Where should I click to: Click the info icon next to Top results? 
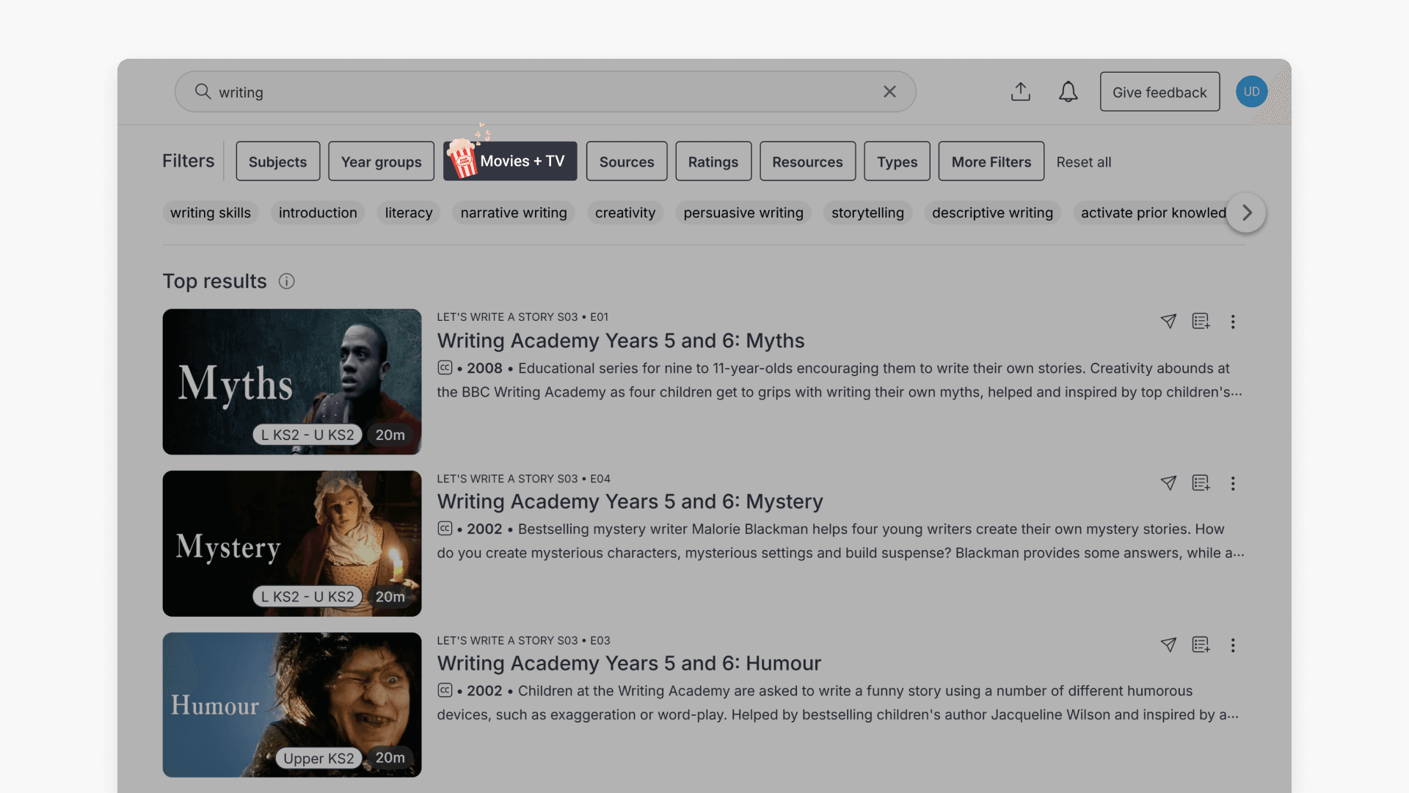(286, 281)
